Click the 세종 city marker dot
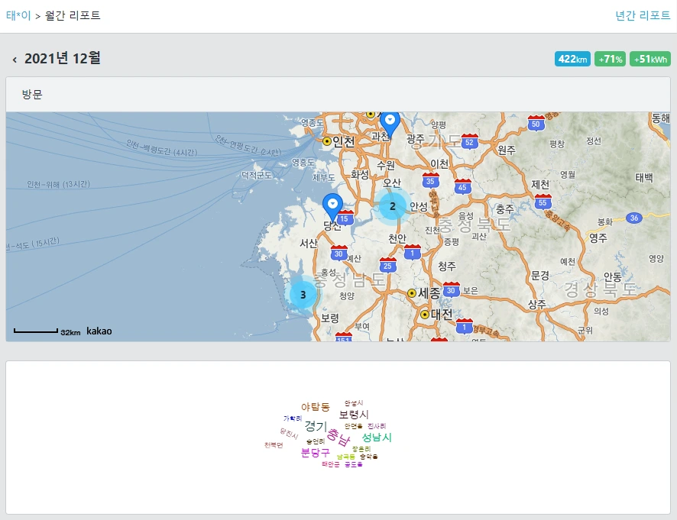 tap(412, 293)
